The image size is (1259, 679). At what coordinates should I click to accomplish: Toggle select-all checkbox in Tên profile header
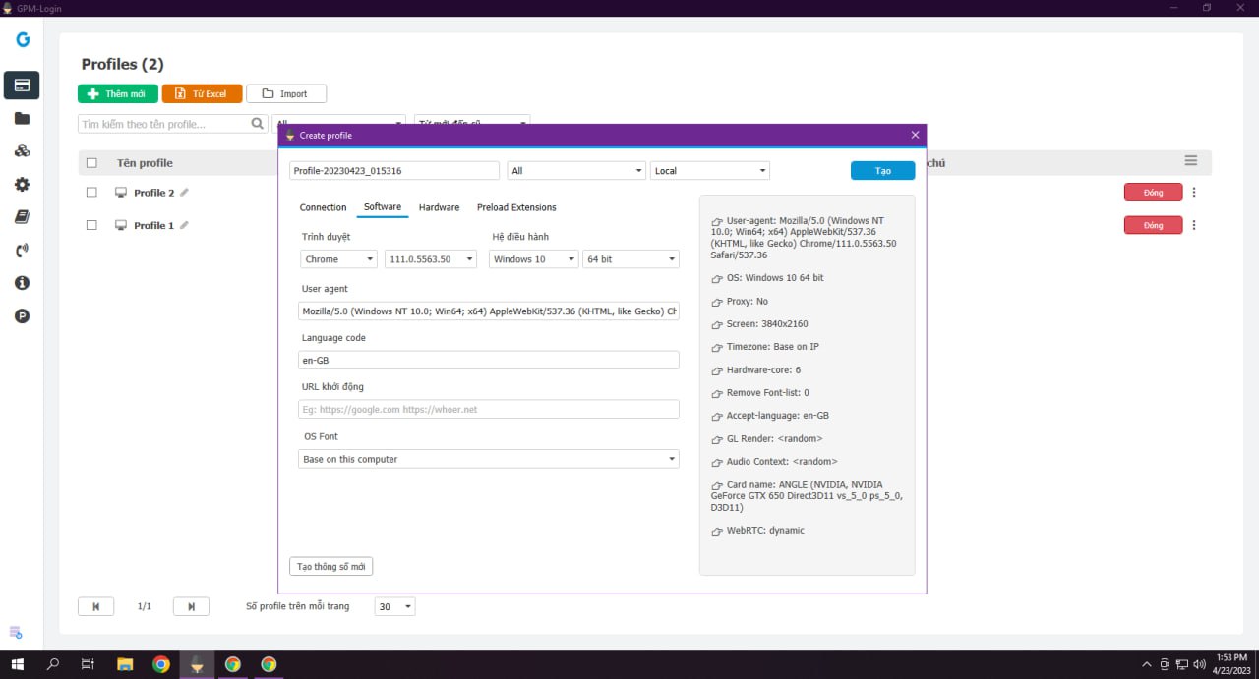[92, 163]
